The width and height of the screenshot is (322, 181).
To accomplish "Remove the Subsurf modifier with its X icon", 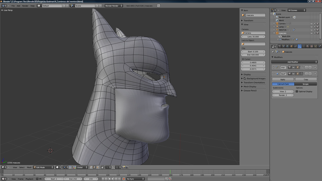I will [315, 74].
